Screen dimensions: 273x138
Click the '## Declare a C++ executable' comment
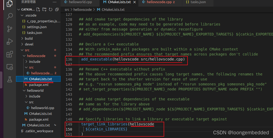[x=109, y=44]
